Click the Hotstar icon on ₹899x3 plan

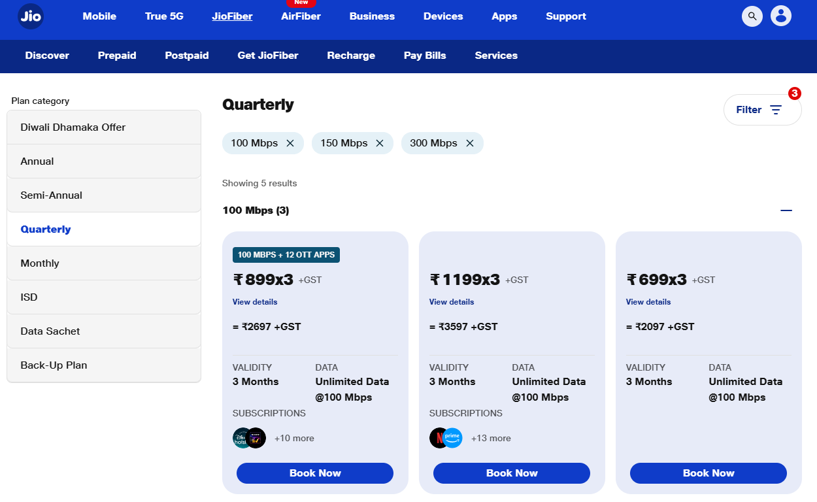click(x=242, y=438)
